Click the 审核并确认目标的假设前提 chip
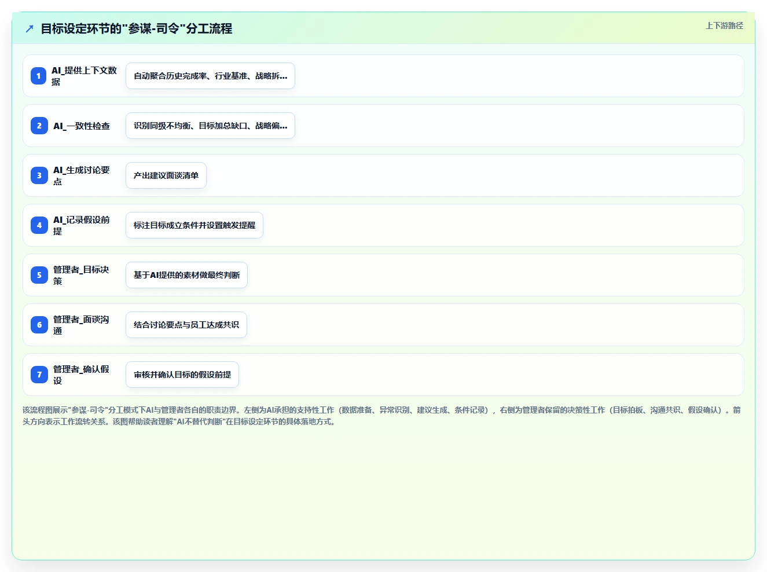The image size is (767, 572). [182, 375]
